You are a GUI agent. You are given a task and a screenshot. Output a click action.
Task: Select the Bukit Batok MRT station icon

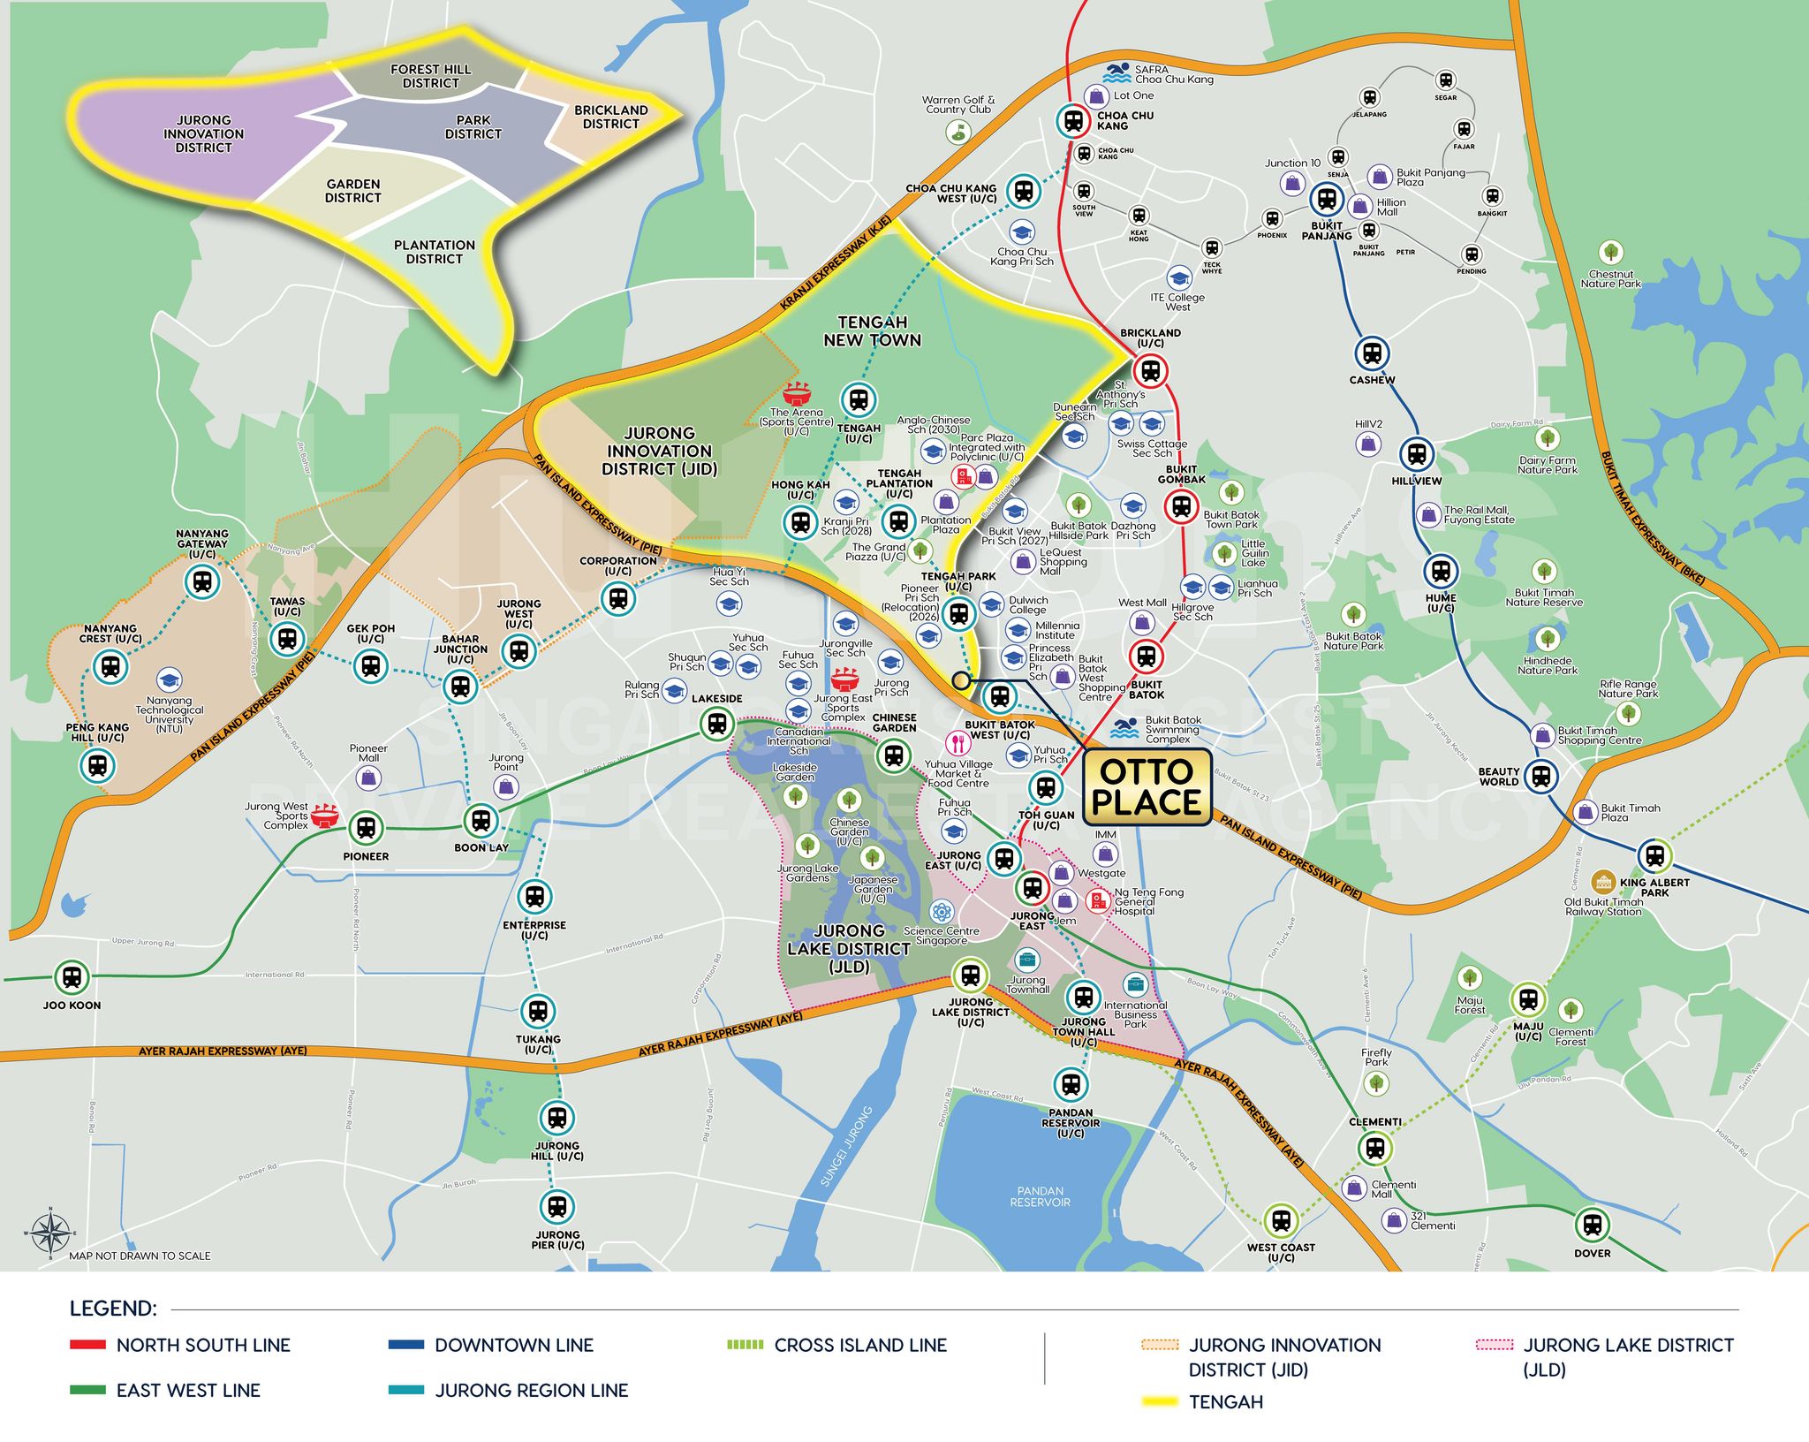(x=1147, y=656)
